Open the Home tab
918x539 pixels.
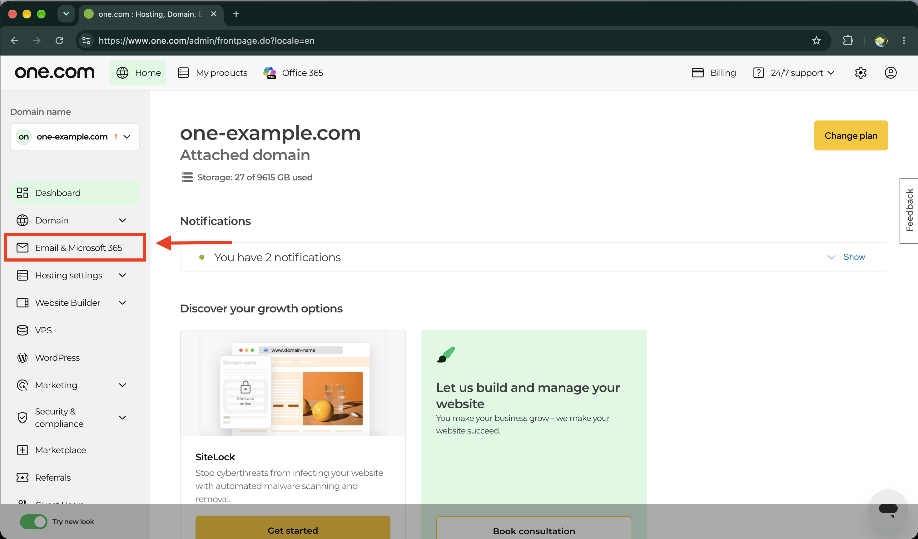pos(138,73)
